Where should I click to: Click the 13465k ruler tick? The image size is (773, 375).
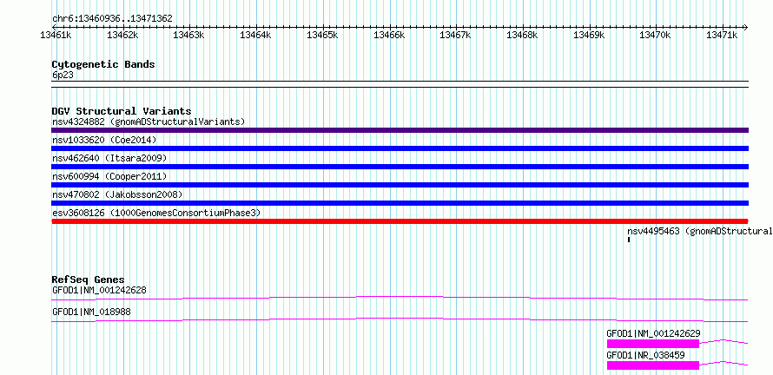coord(322,35)
